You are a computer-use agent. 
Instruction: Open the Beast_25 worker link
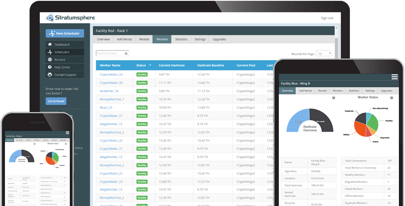[x=106, y=108]
